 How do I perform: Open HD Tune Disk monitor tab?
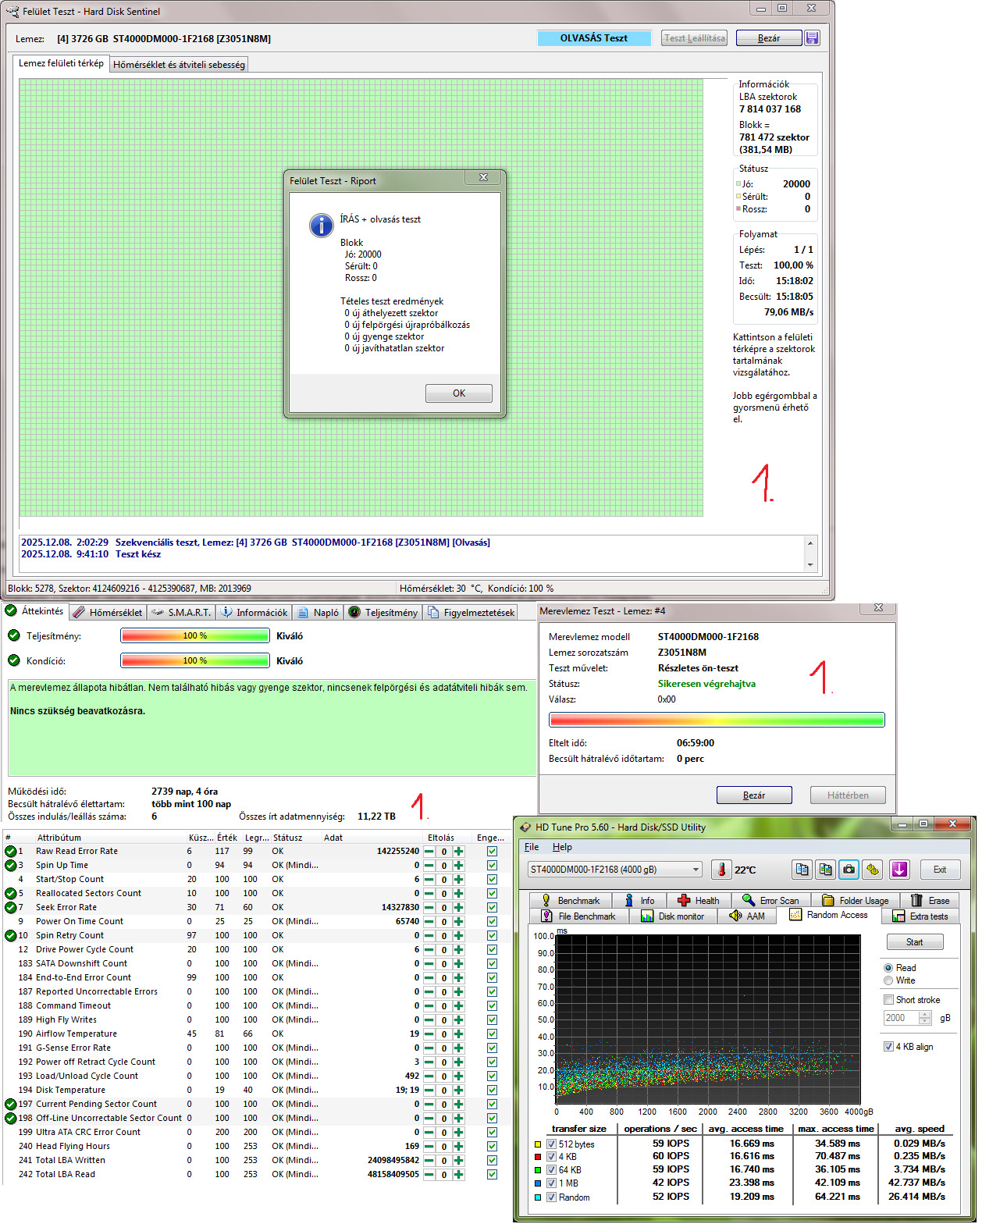(672, 916)
